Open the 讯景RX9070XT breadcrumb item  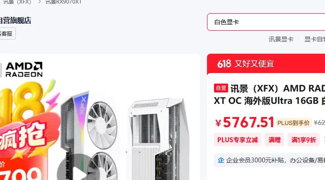point(63,2)
